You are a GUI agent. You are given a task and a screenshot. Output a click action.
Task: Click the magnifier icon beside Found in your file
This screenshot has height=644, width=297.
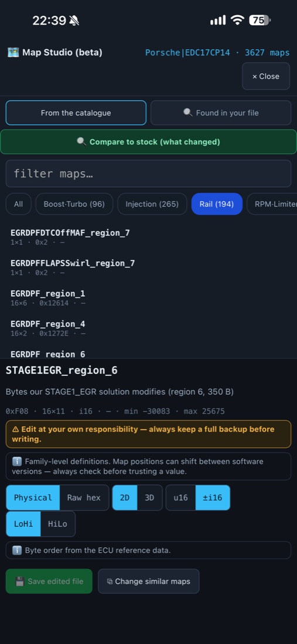point(187,112)
